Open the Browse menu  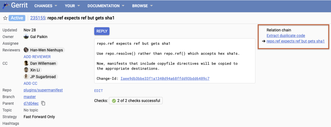point(142,6)
